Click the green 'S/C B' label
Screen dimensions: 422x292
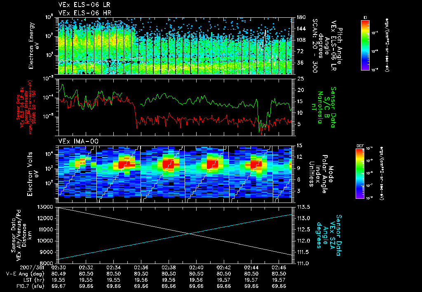(x=327, y=107)
